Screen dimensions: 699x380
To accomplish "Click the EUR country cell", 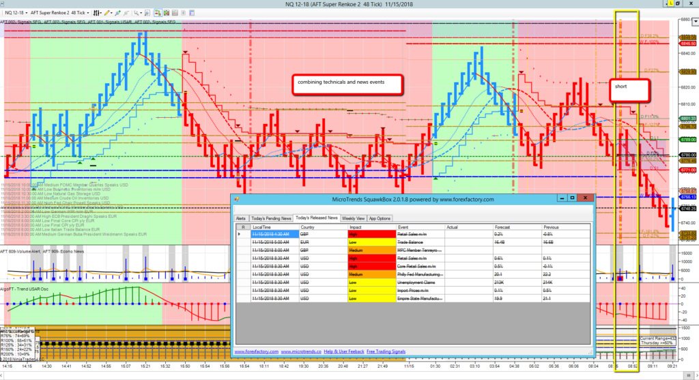I will pyautogui.click(x=323, y=242).
